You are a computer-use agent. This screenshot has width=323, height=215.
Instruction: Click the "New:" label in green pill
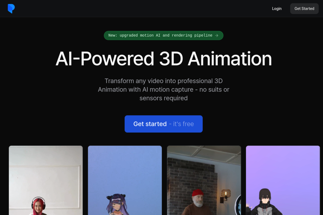(x=113, y=36)
